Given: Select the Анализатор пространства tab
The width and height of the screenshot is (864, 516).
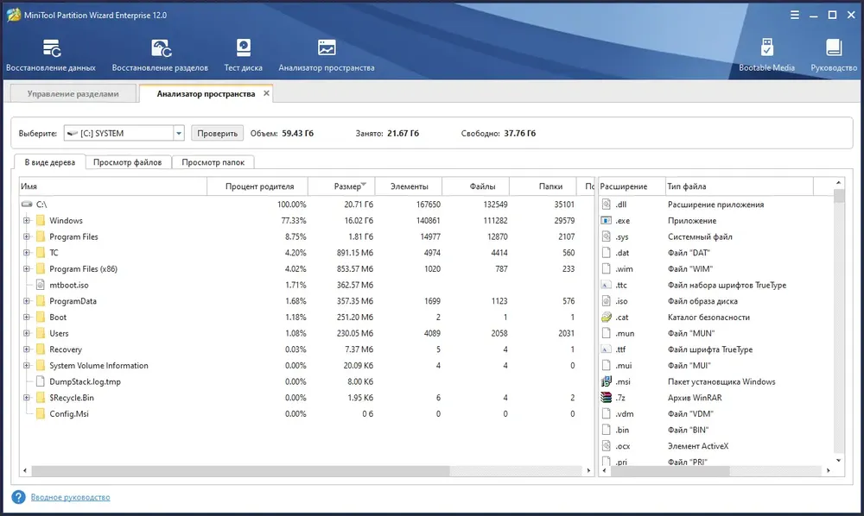Looking at the screenshot, I should coord(206,93).
